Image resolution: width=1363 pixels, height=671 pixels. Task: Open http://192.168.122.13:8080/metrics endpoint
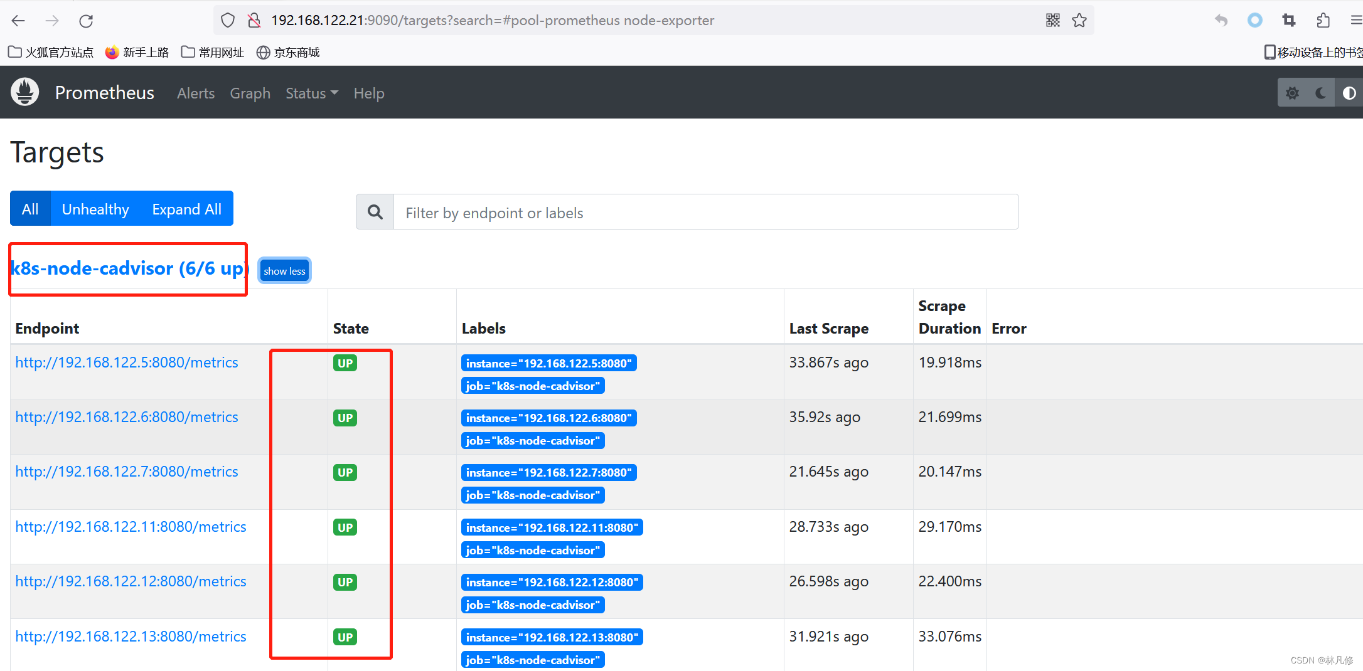[131, 637]
